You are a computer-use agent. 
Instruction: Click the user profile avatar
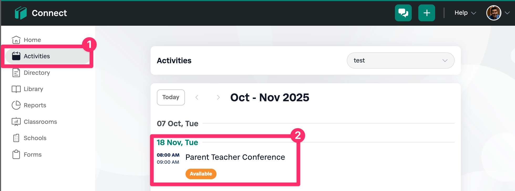[x=494, y=13]
